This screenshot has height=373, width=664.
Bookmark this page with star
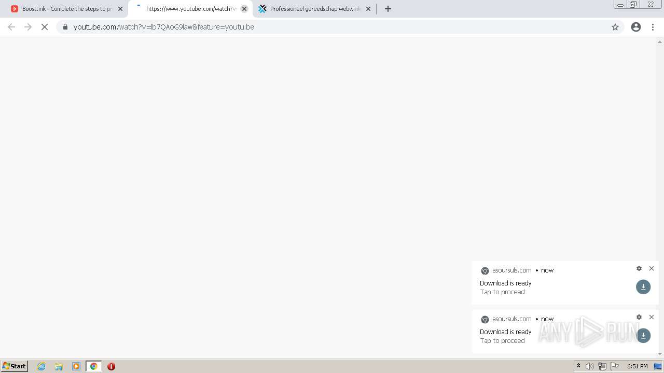pyautogui.click(x=615, y=27)
